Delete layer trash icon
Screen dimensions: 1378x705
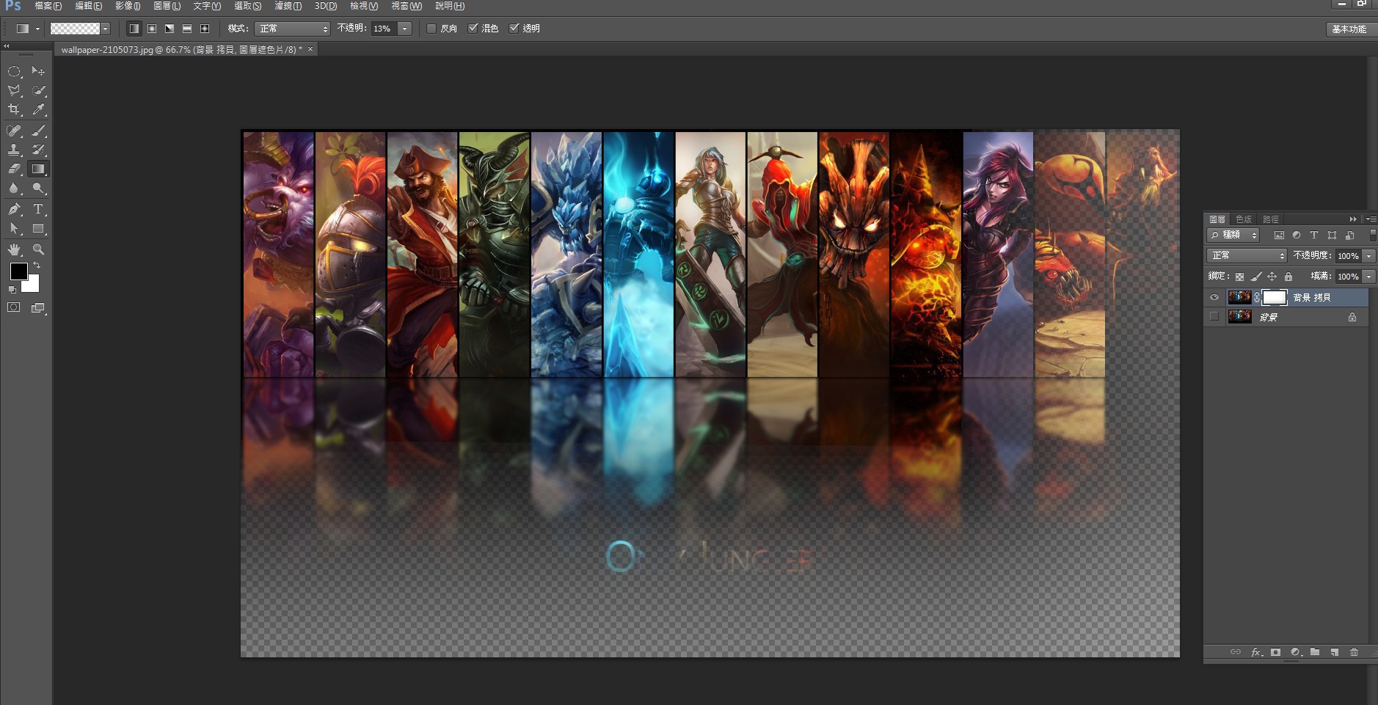coord(1355,652)
